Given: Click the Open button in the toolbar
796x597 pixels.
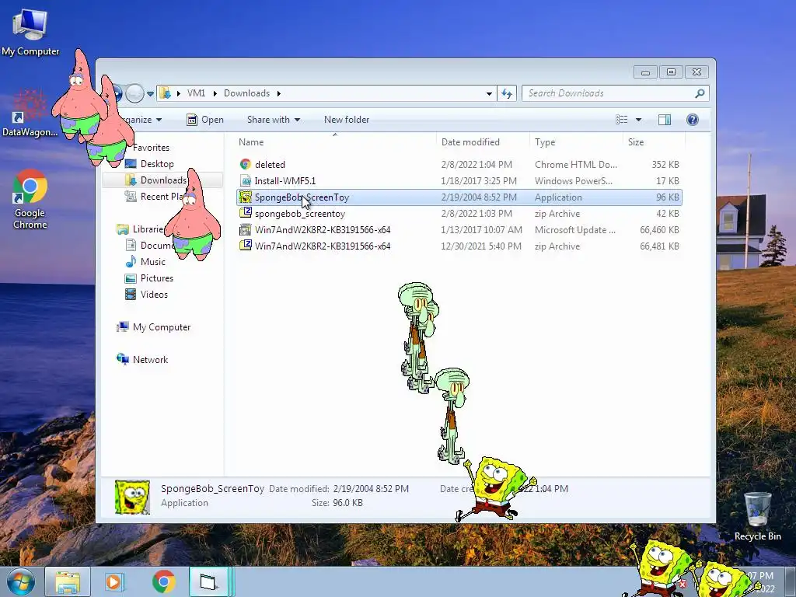Looking at the screenshot, I should tap(205, 120).
